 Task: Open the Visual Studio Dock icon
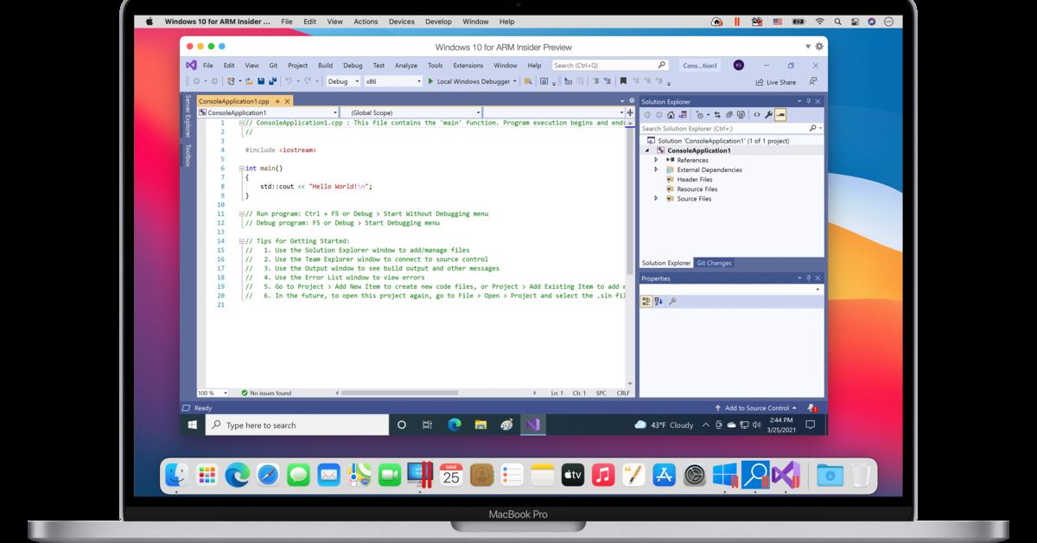(786, 474)
